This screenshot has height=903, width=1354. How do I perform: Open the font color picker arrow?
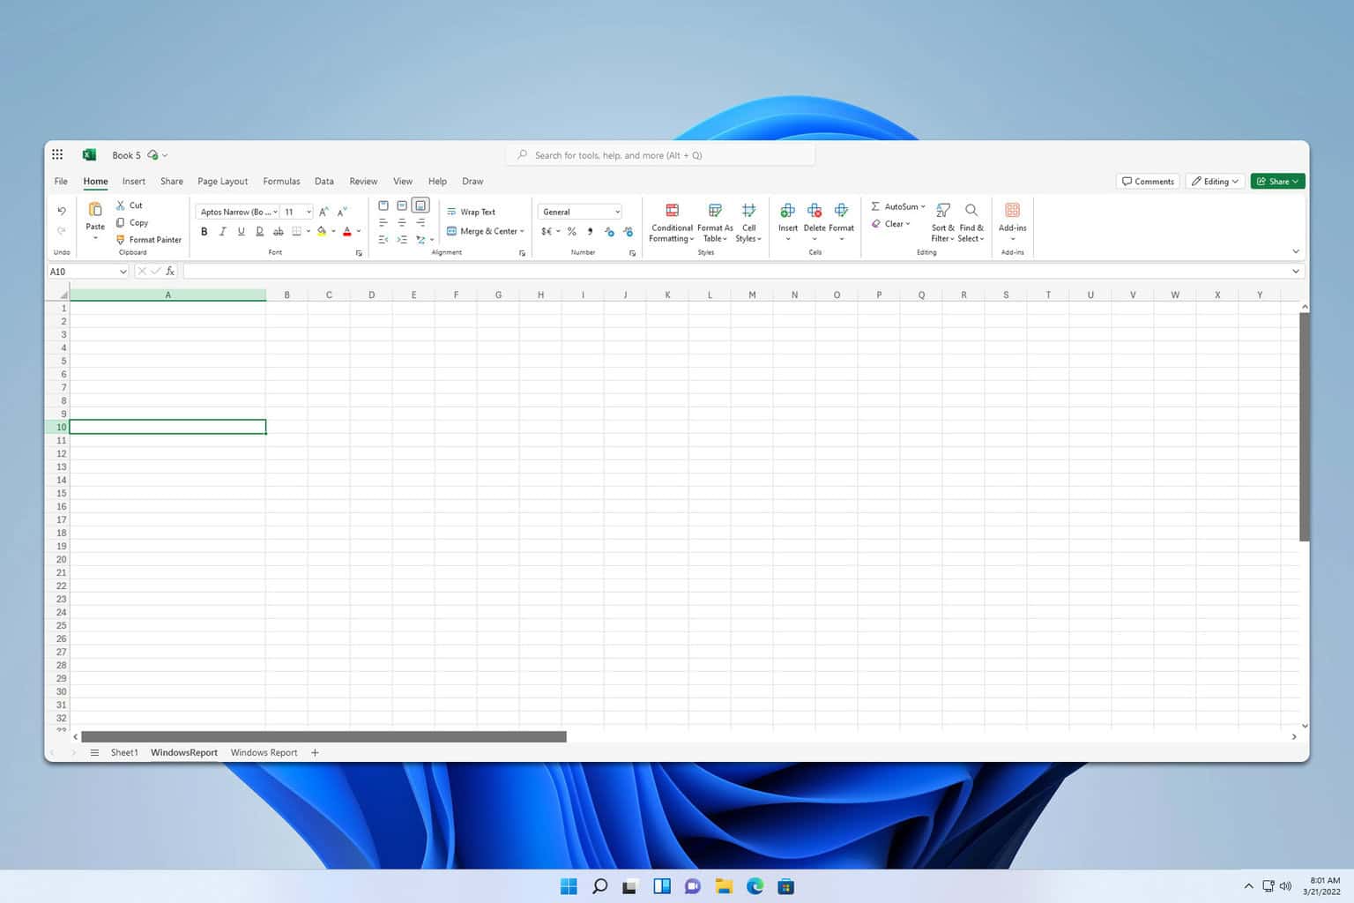(x=359, y=231)
